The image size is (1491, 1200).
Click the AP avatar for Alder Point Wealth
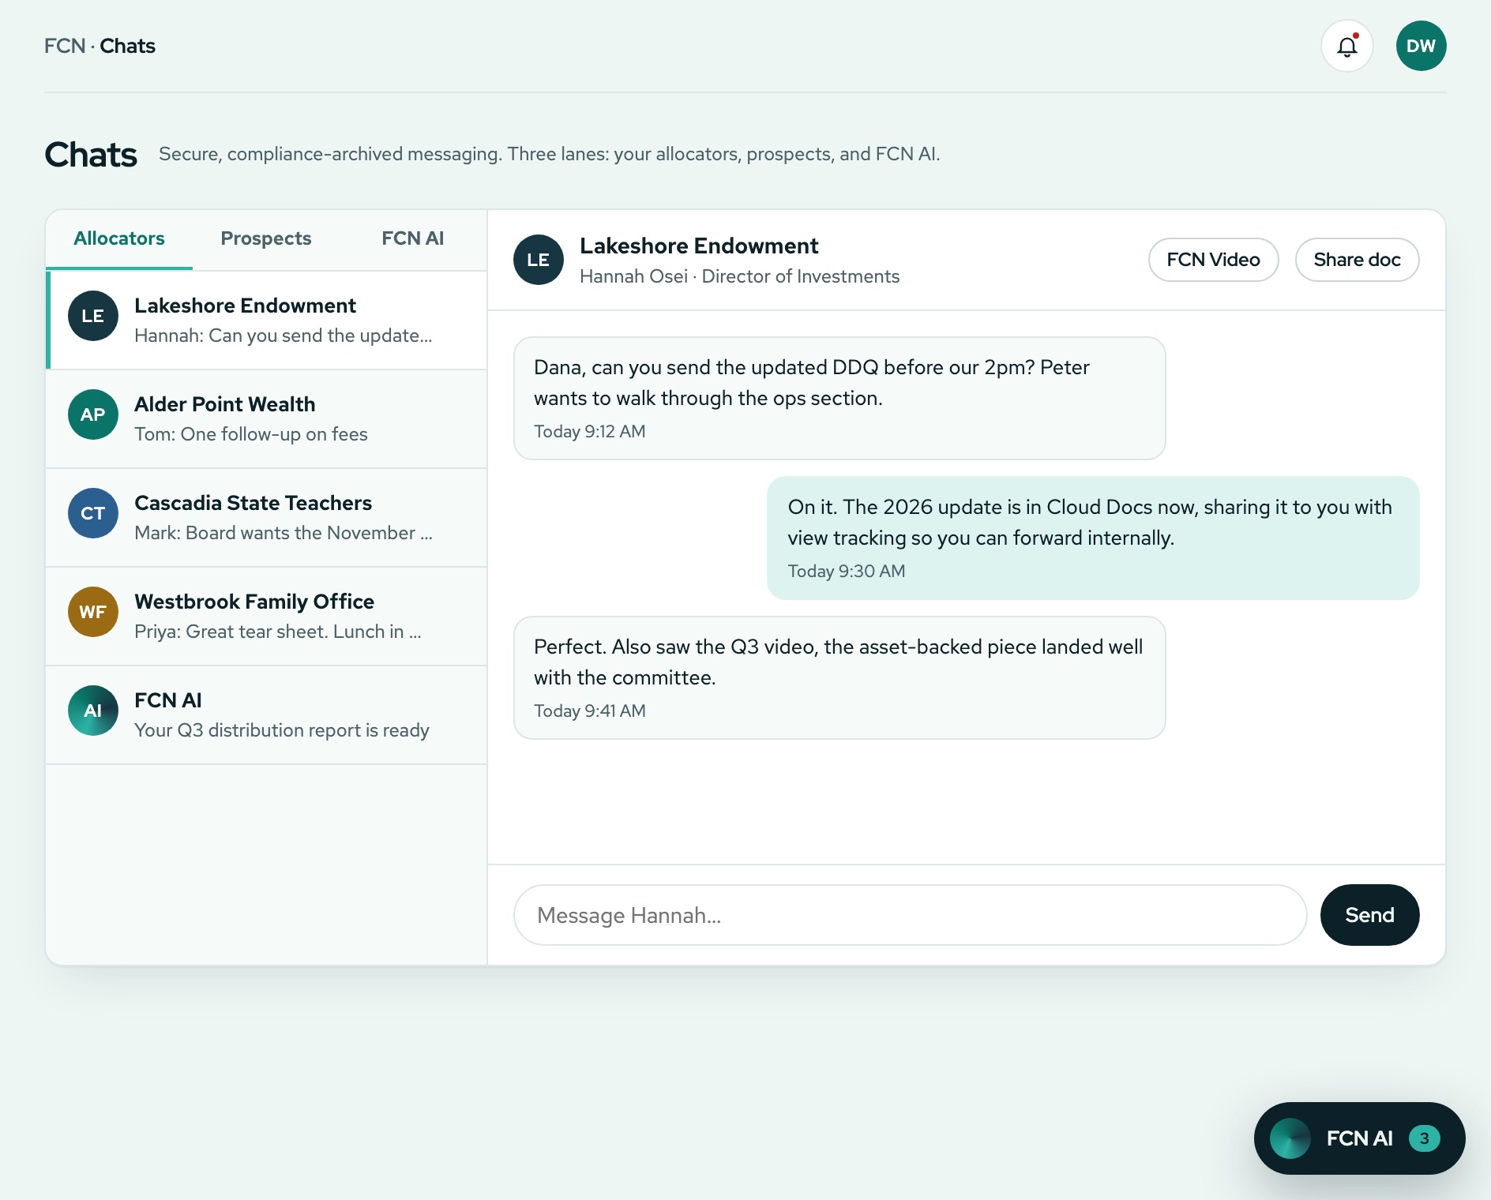pos(93,414)
